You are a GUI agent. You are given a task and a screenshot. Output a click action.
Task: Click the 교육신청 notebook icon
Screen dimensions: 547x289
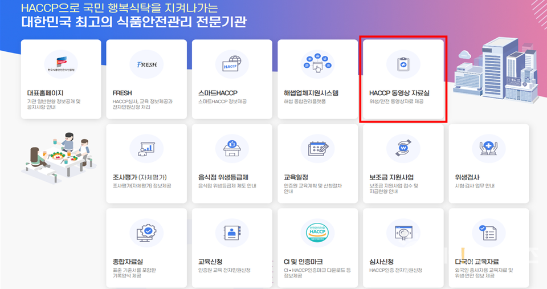point(232,233)
